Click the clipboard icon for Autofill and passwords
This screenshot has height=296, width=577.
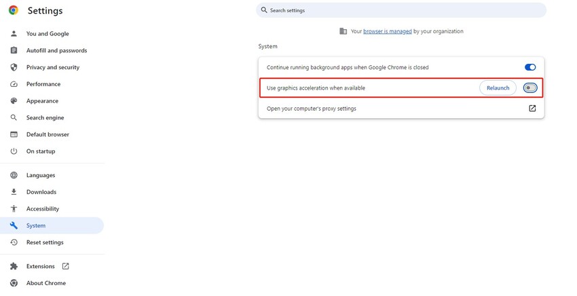pyautogui.click(x=14, y=50)
